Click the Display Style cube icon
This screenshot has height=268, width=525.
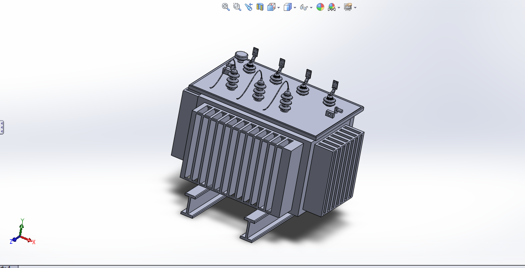[x=287, y=7]
